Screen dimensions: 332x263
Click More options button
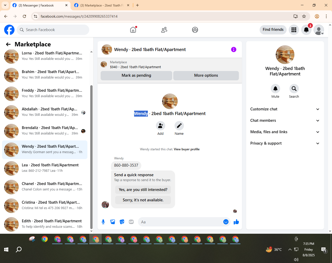(x=206, y=75)
